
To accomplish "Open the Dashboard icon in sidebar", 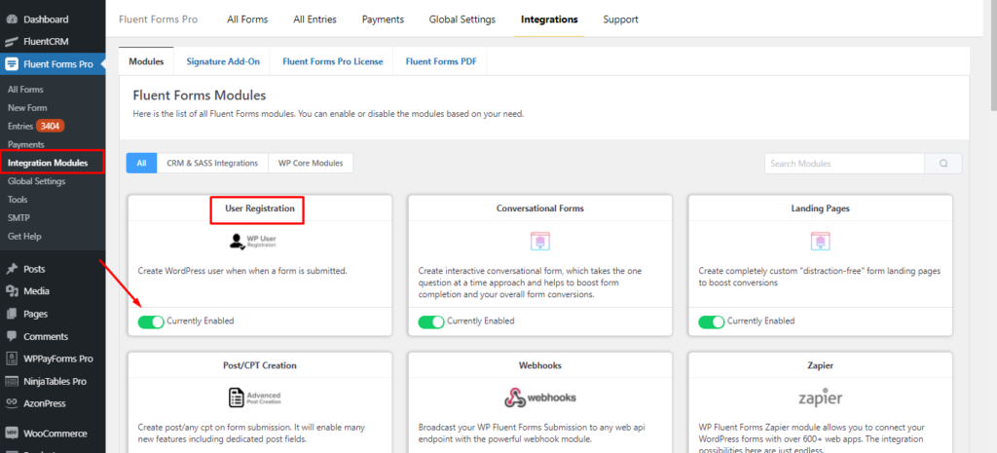I will [x=12, y=19].
